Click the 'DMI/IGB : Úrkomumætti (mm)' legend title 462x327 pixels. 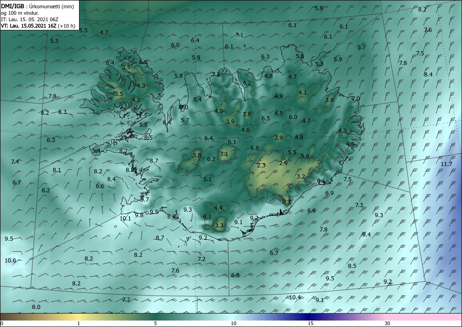(37, 6)
